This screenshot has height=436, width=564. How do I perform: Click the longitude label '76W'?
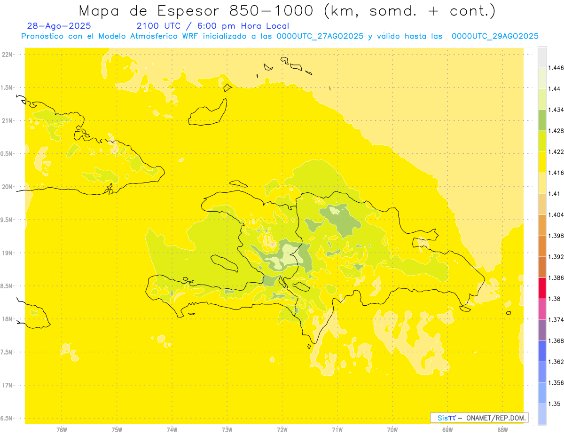(62, 430)
